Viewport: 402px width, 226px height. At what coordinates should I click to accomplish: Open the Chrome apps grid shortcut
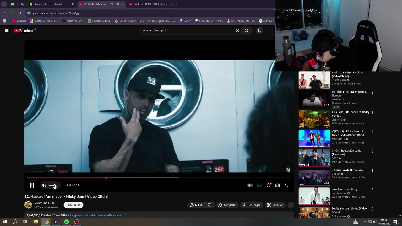tap(4, 21)
